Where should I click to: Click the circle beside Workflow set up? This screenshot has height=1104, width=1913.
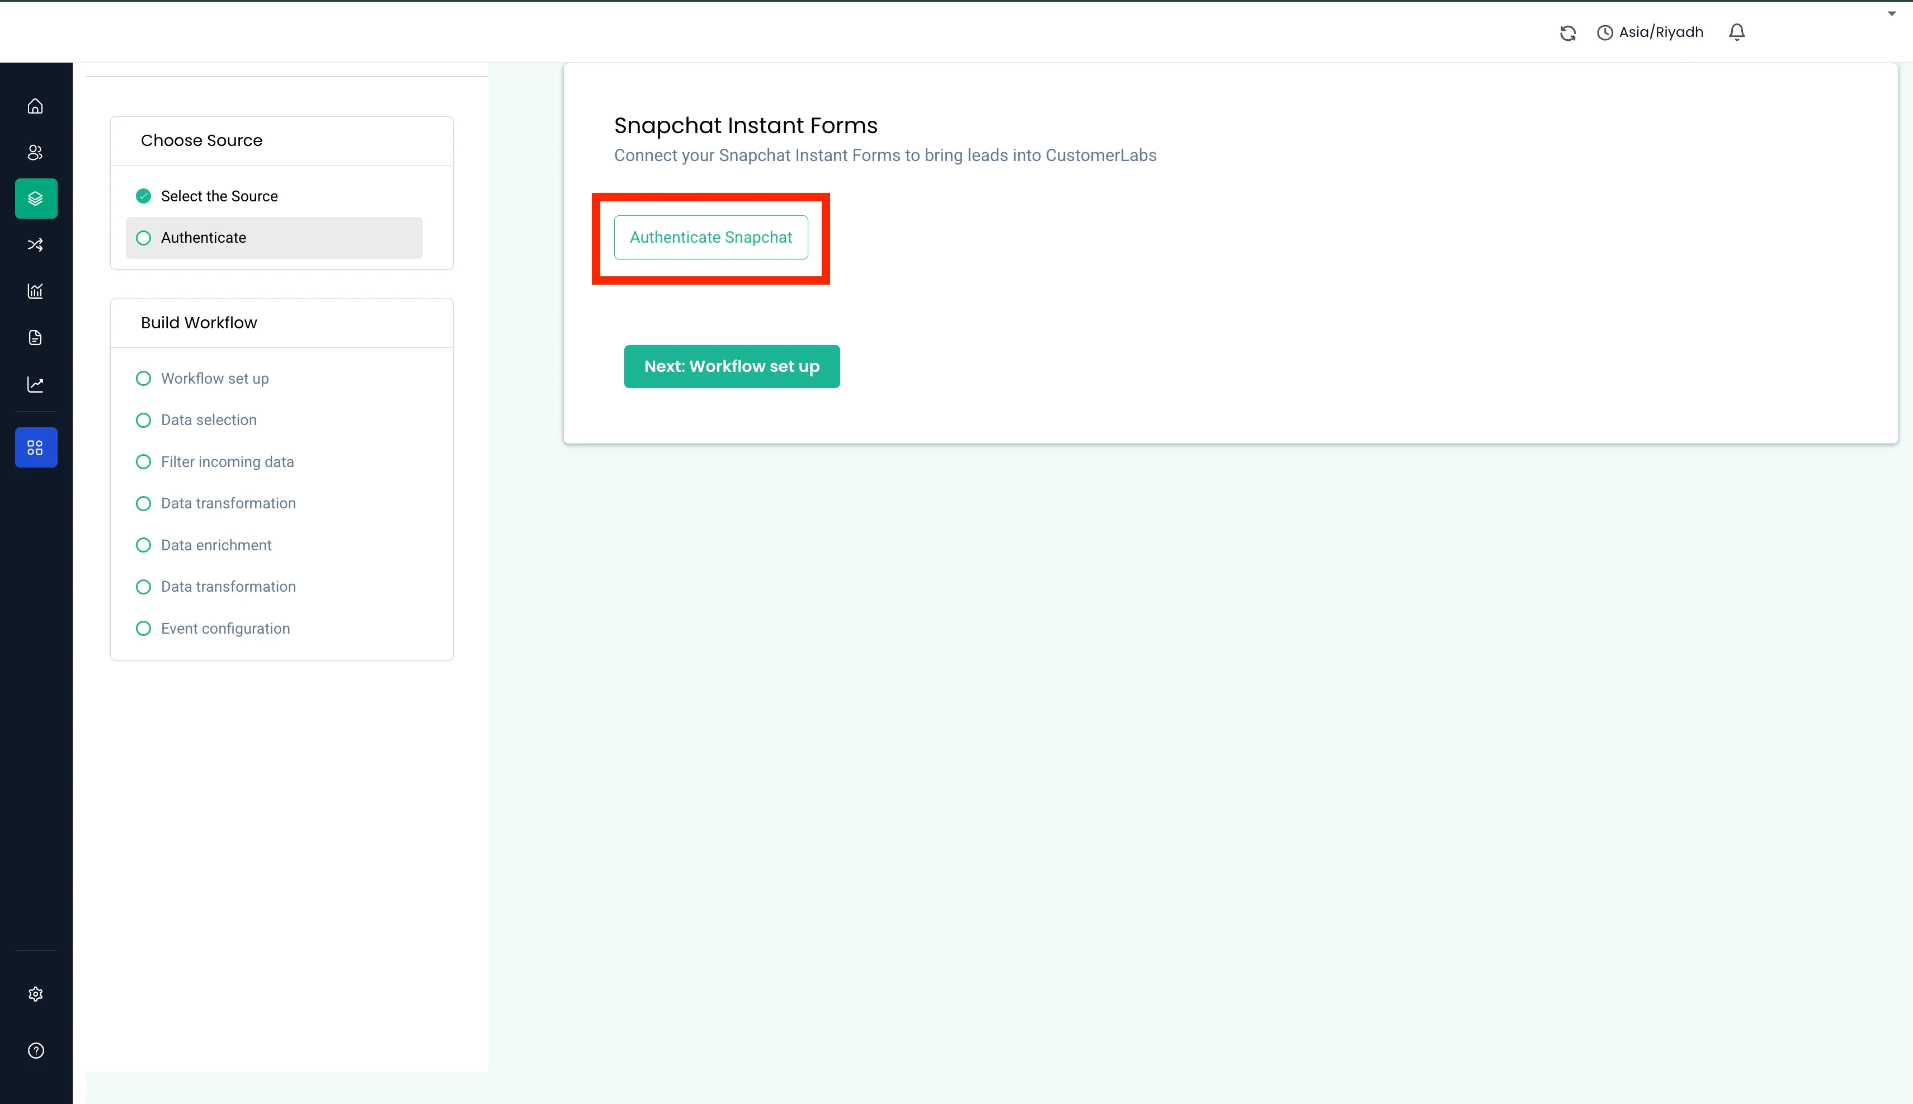[143, 379]
